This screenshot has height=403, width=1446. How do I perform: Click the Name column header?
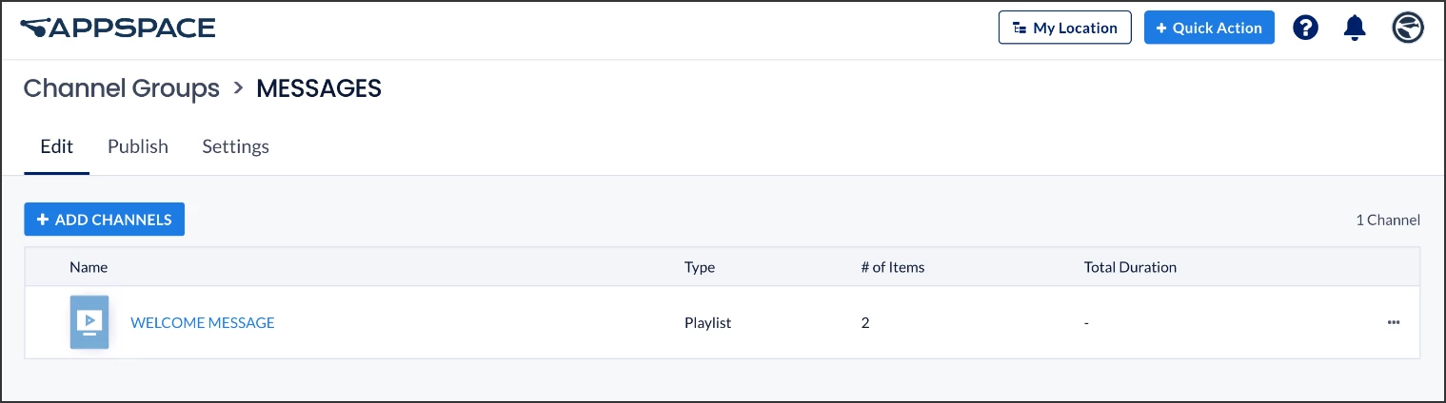[89, 267]
